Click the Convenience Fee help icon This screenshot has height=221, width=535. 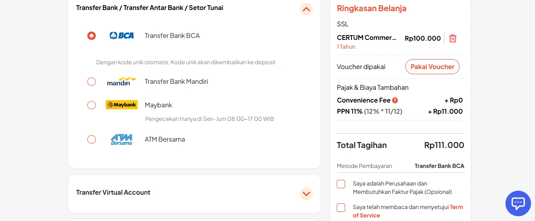coord(395,101)
